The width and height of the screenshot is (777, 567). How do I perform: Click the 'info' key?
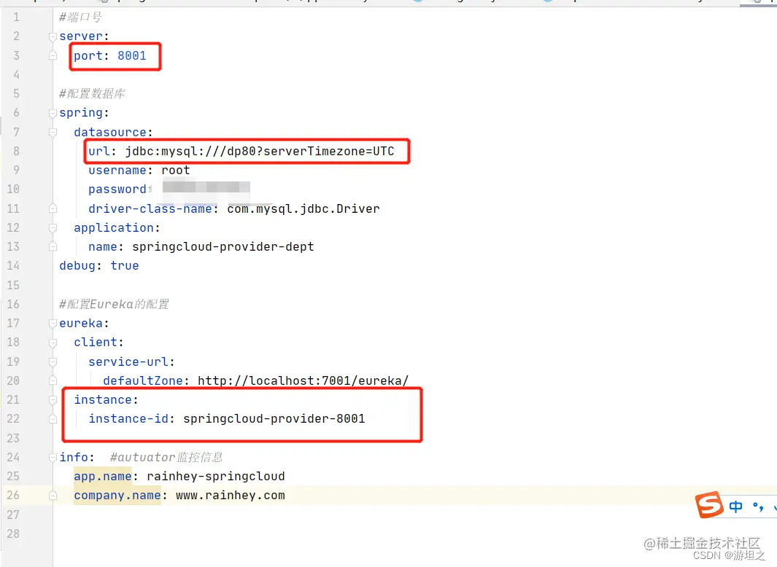pyautogui.click(x=74, y=458)
